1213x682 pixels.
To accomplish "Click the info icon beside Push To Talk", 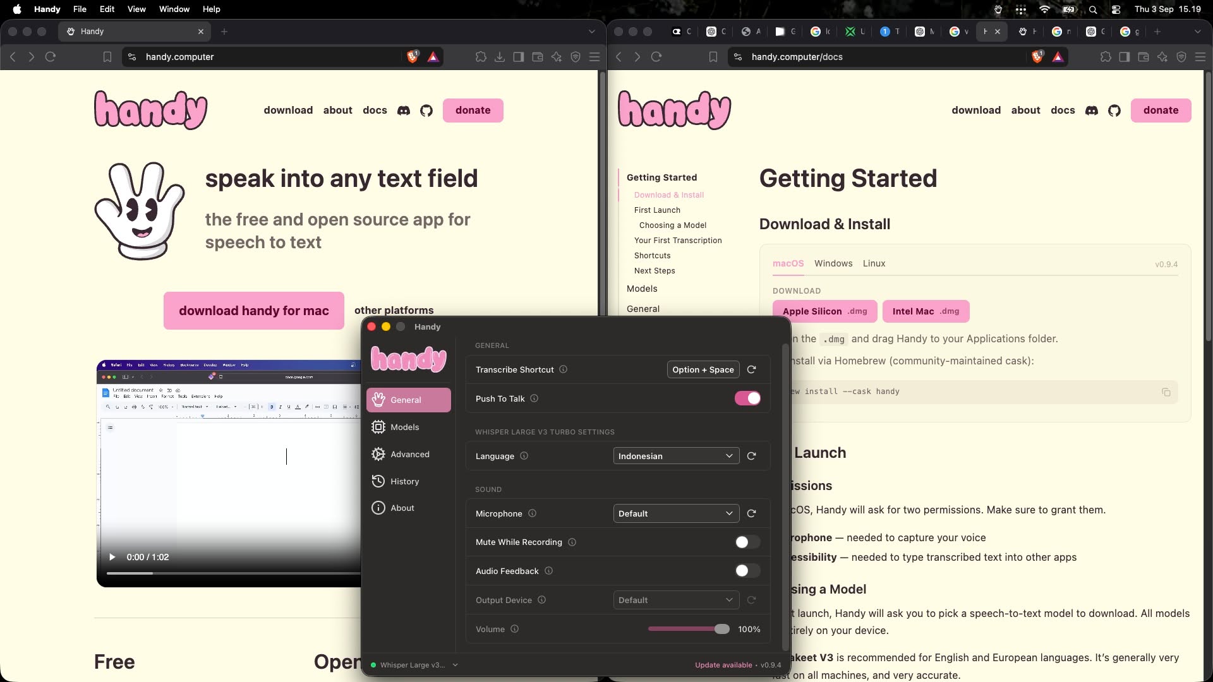I will (534, 398).
